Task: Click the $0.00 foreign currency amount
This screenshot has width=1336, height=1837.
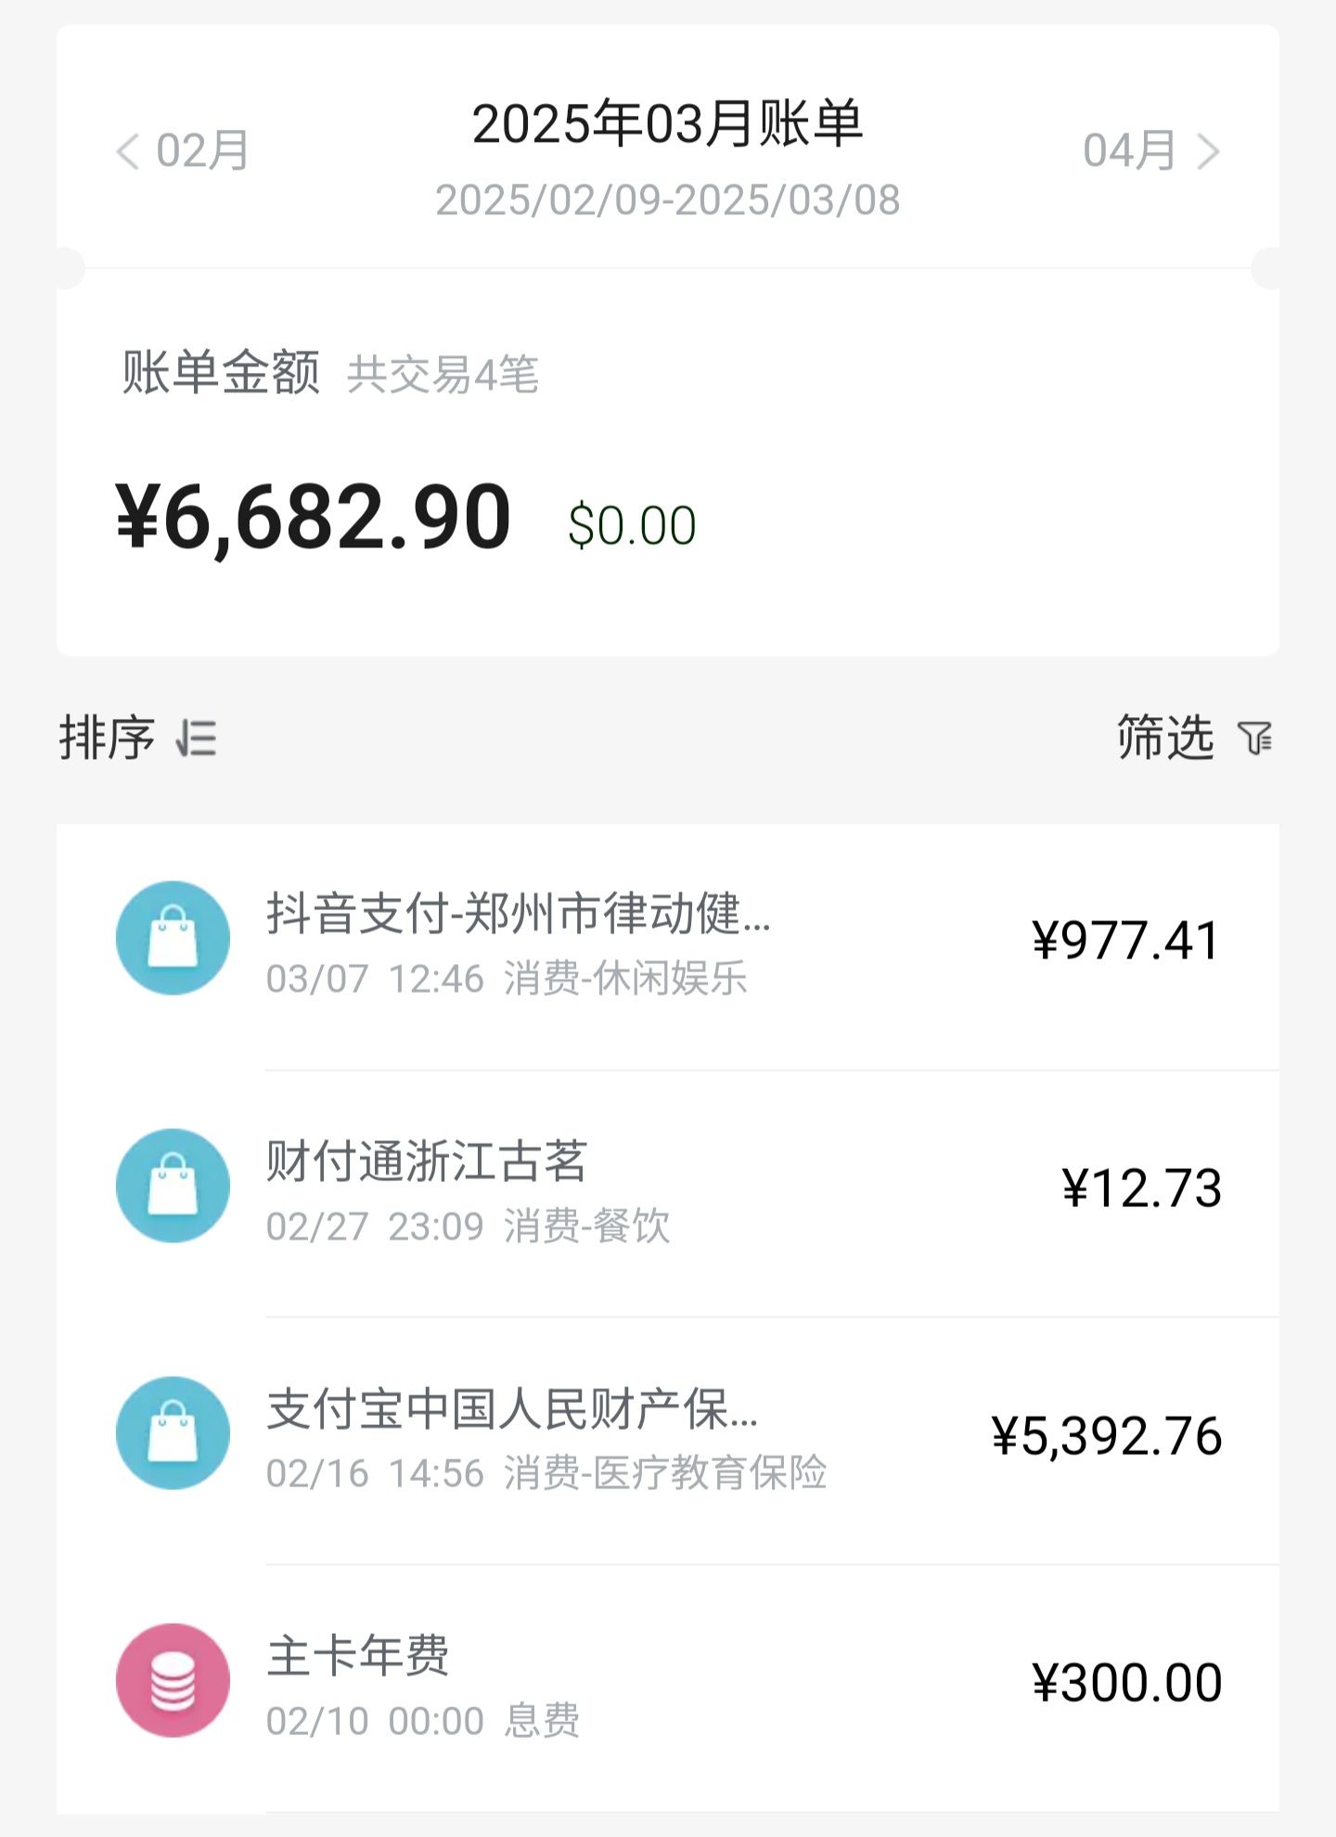Action: (x=632, y=525)
